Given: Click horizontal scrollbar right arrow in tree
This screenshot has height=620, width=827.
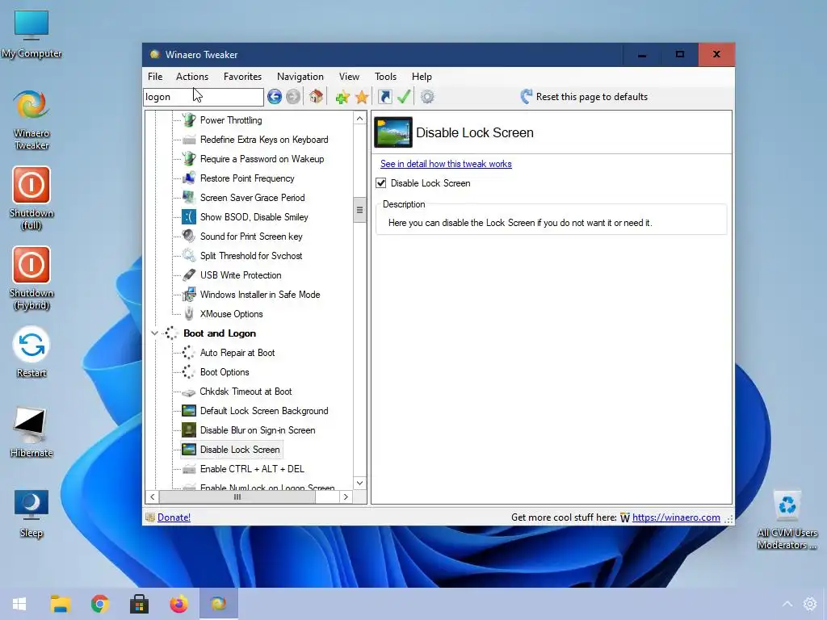Looking at the screenshot, I should [346, 496].
